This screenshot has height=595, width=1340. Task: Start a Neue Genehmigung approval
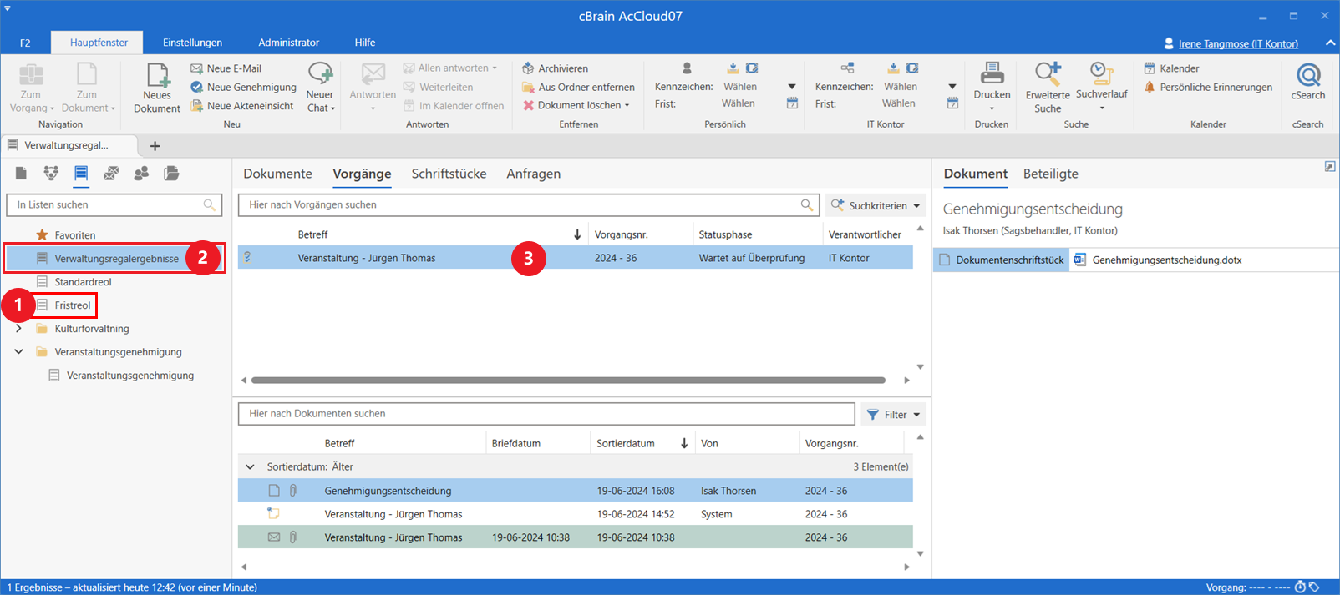(243, 87)
